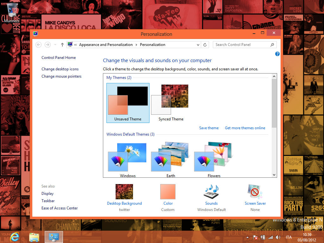Click the Windows Default Themes (3) heading

click(130, 134)
